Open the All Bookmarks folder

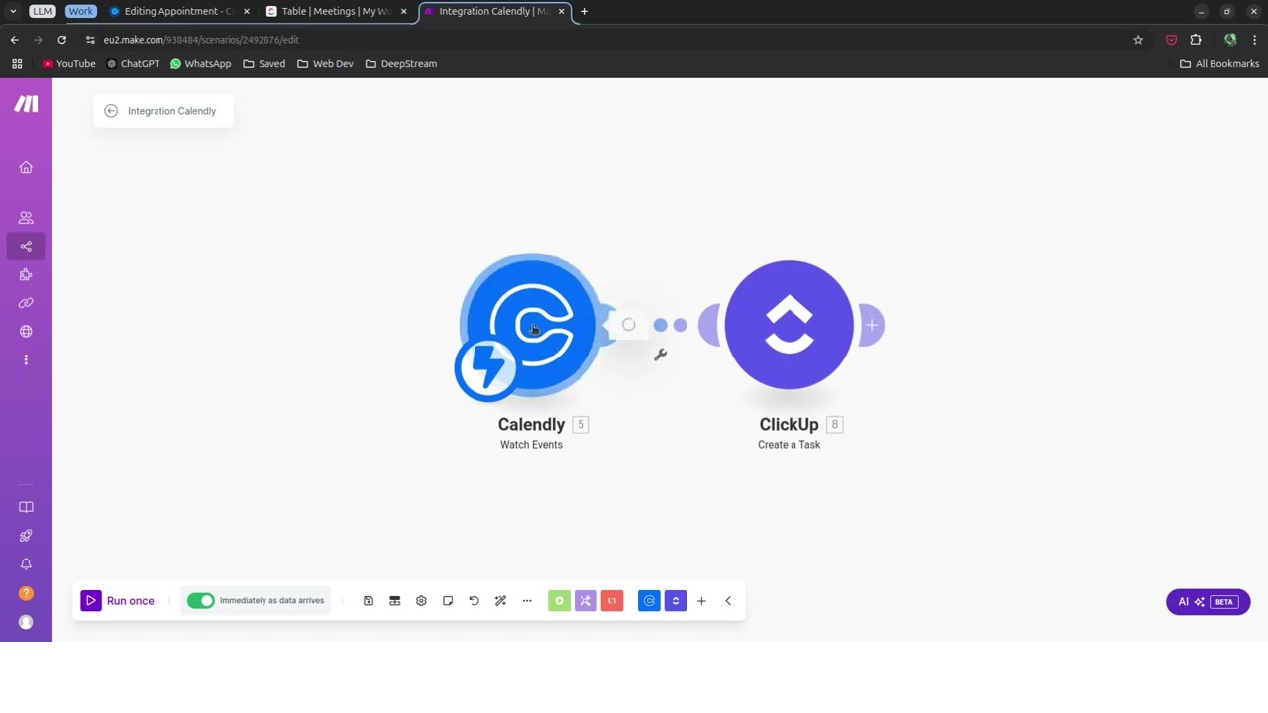pyautogui.click(x=1219, y=63)
